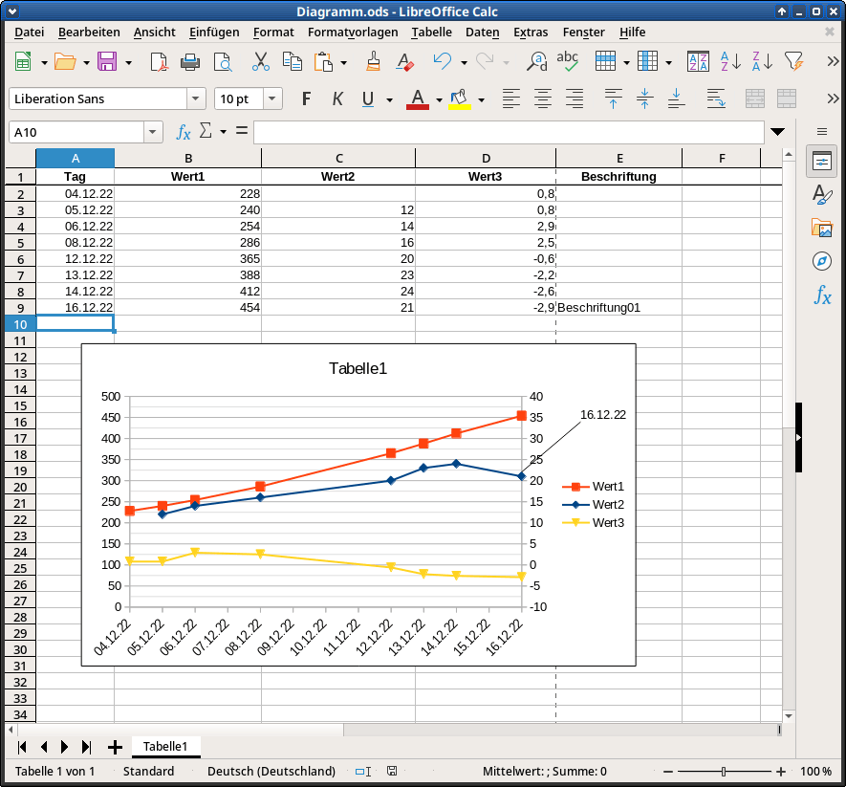This screenshot has height=787, width=846.
Task: Click the Deutsch (Deutschland) language field
Action: (271, 772)
